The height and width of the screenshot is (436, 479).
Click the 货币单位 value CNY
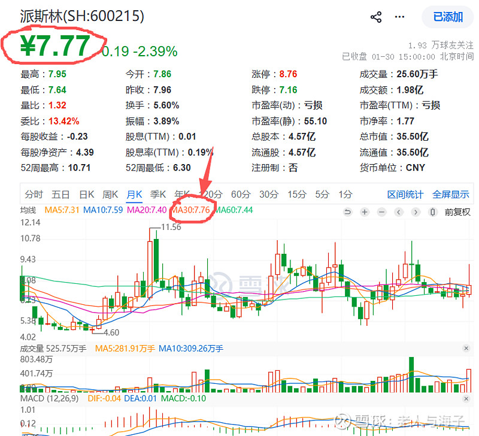[415, 168]
